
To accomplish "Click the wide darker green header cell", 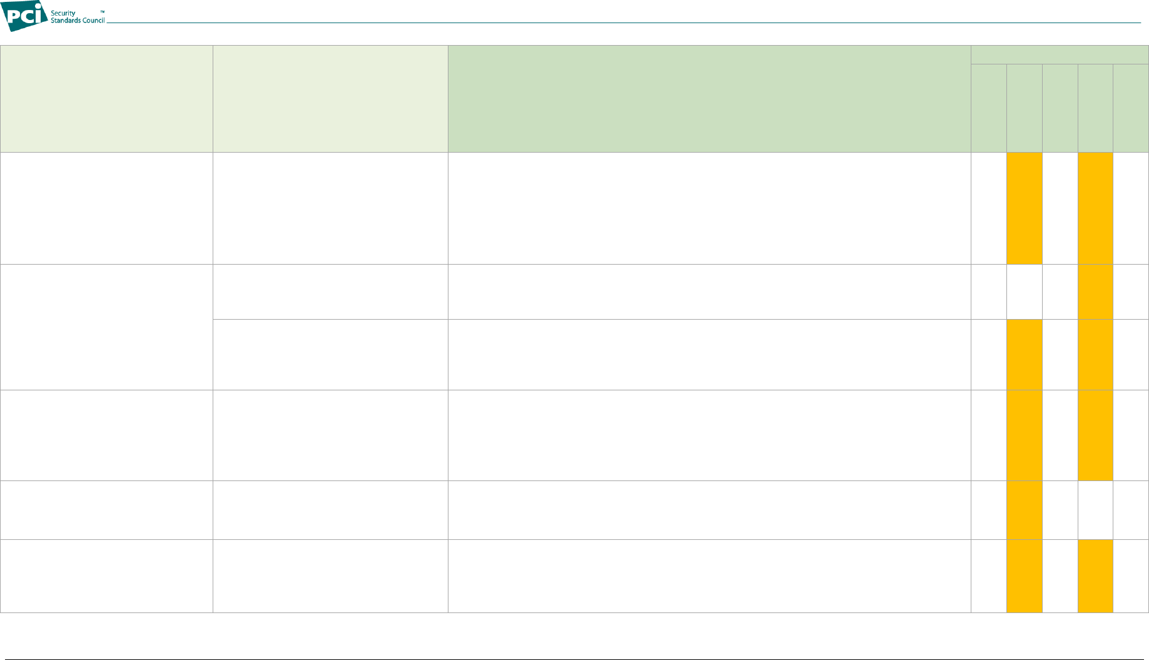I will [x=709, y=99].
